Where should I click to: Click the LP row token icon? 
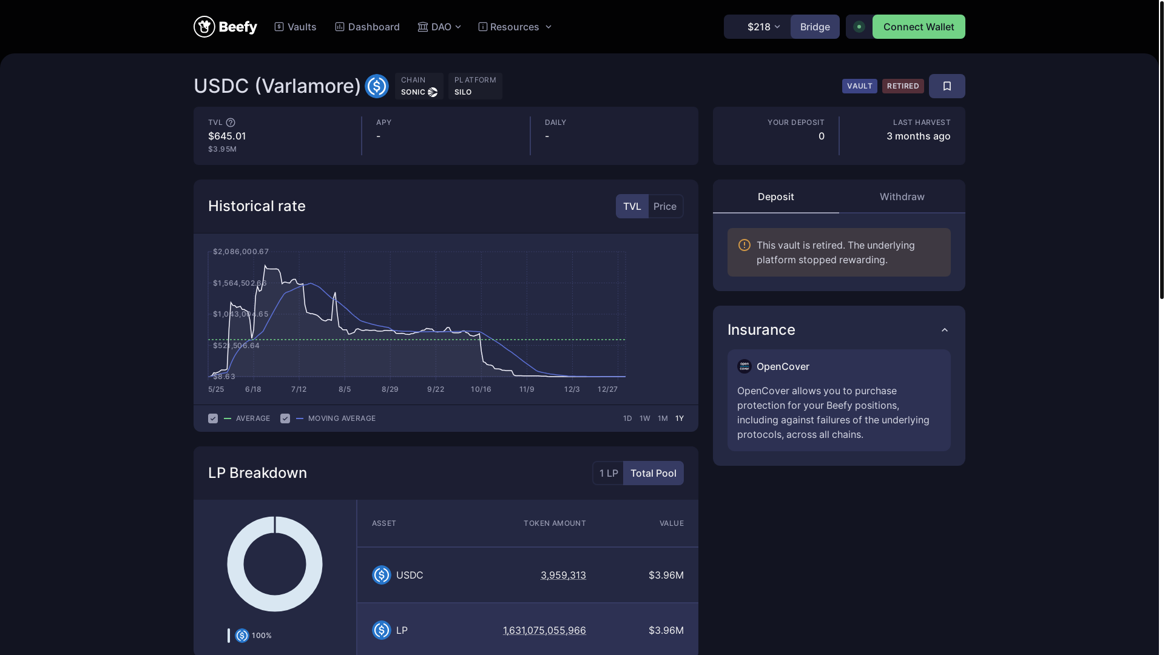point(382,630)
